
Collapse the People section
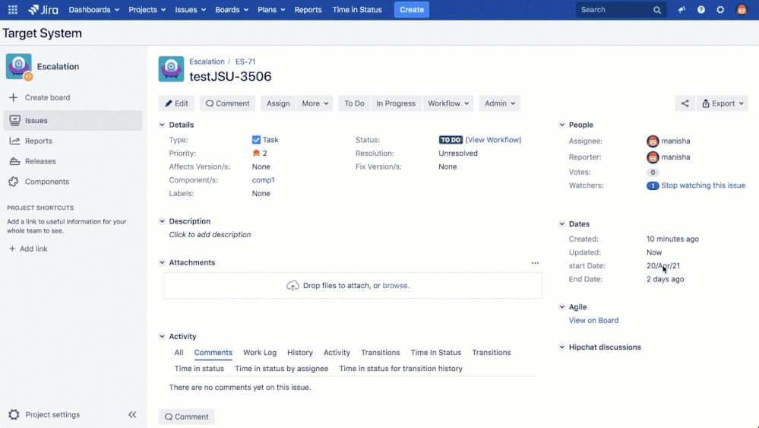point(562,125)
